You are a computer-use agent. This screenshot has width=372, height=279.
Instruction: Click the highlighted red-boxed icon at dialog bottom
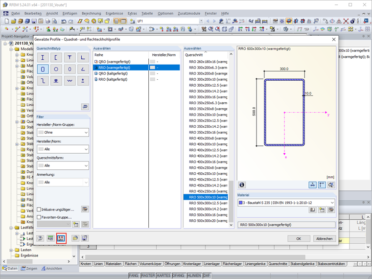click(62, 238)
